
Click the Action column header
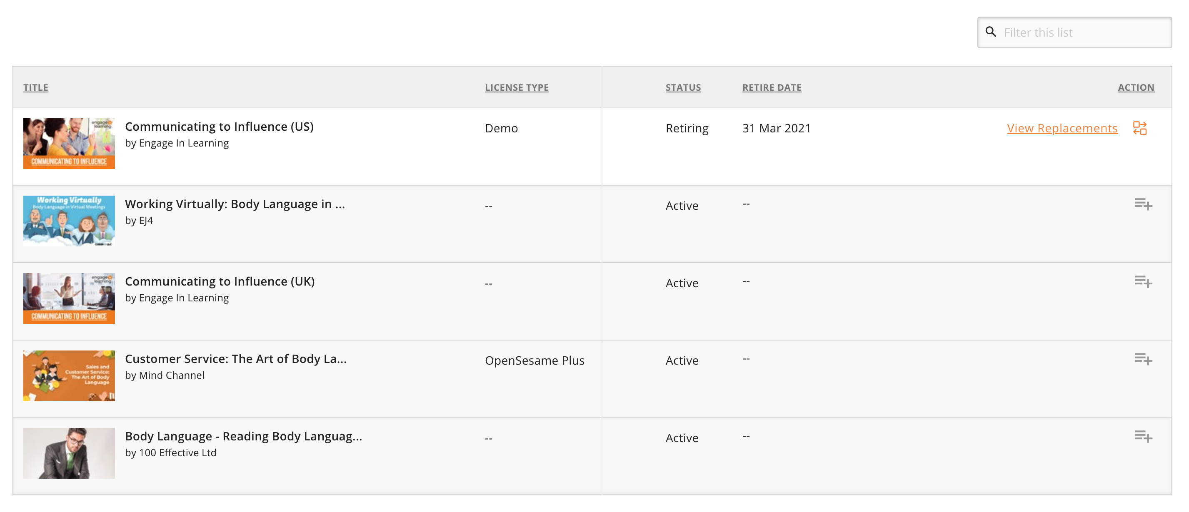pos(1136,88)
